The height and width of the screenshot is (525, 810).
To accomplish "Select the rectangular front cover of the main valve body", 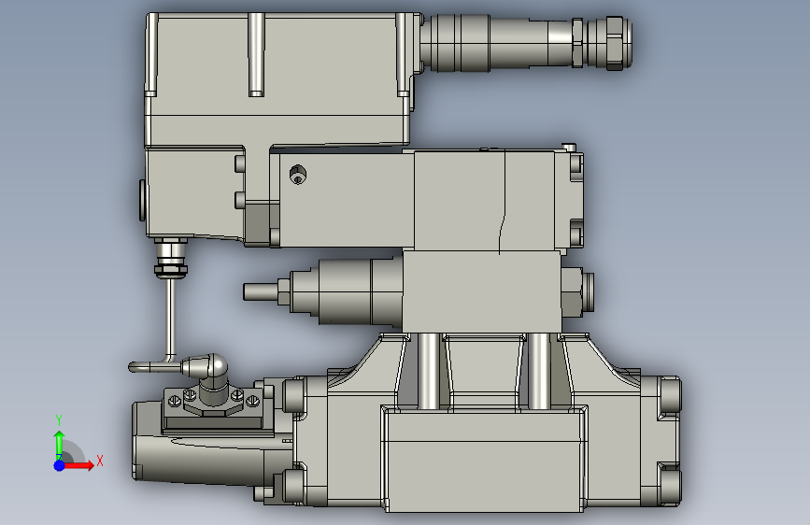I will (484, 459).
